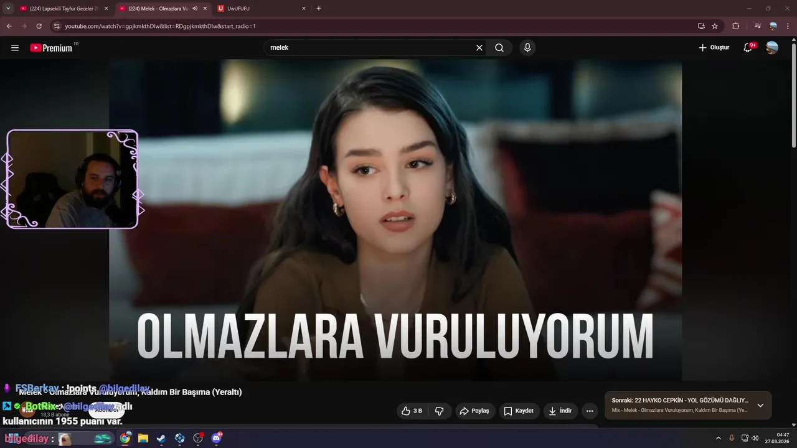Show hidden system tray icons
This screenshot has width=797, height=448.
click(x=718, y=438)
